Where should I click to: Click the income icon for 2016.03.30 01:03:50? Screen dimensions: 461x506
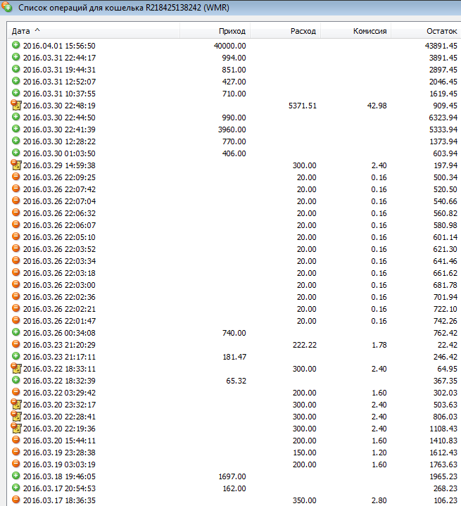coord(15,153)
